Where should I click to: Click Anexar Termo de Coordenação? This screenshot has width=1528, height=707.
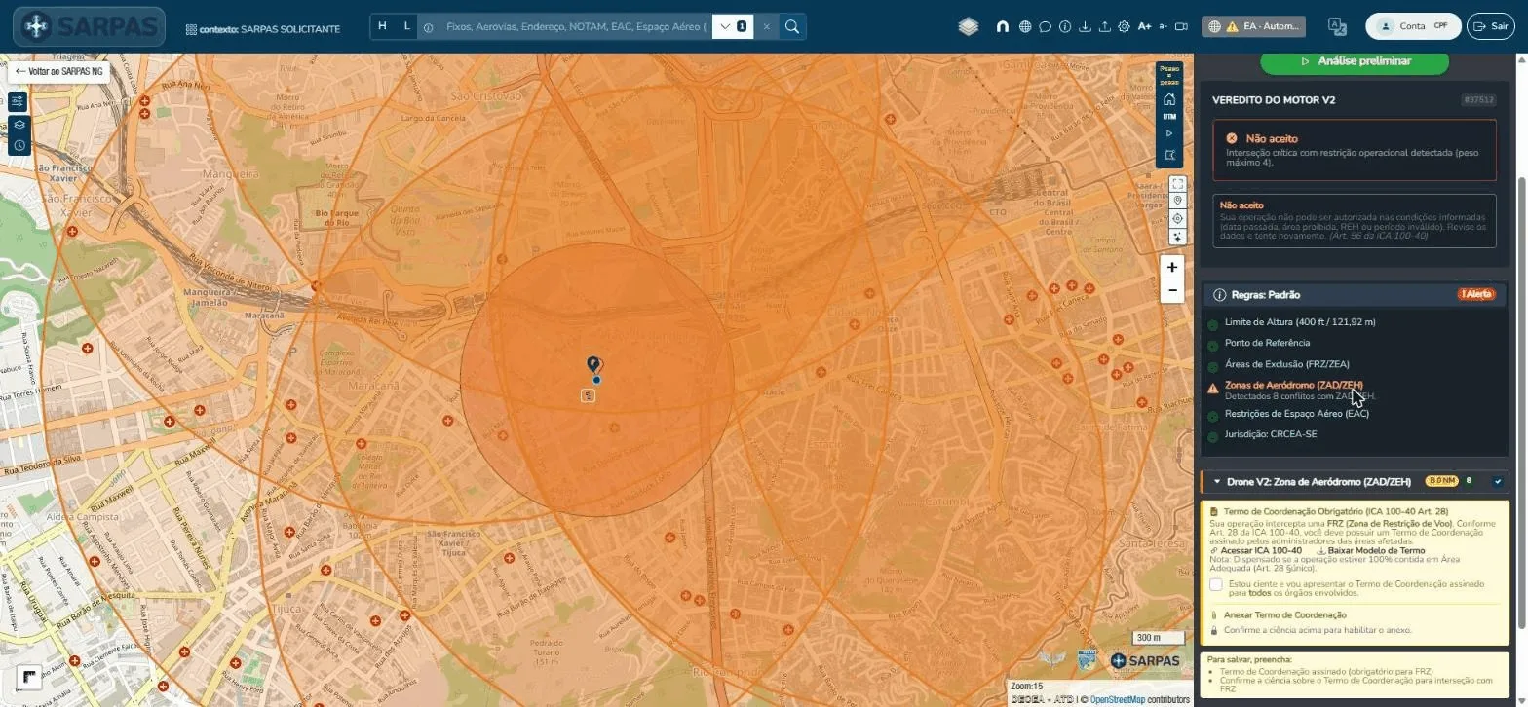(x=1284, y=615)
